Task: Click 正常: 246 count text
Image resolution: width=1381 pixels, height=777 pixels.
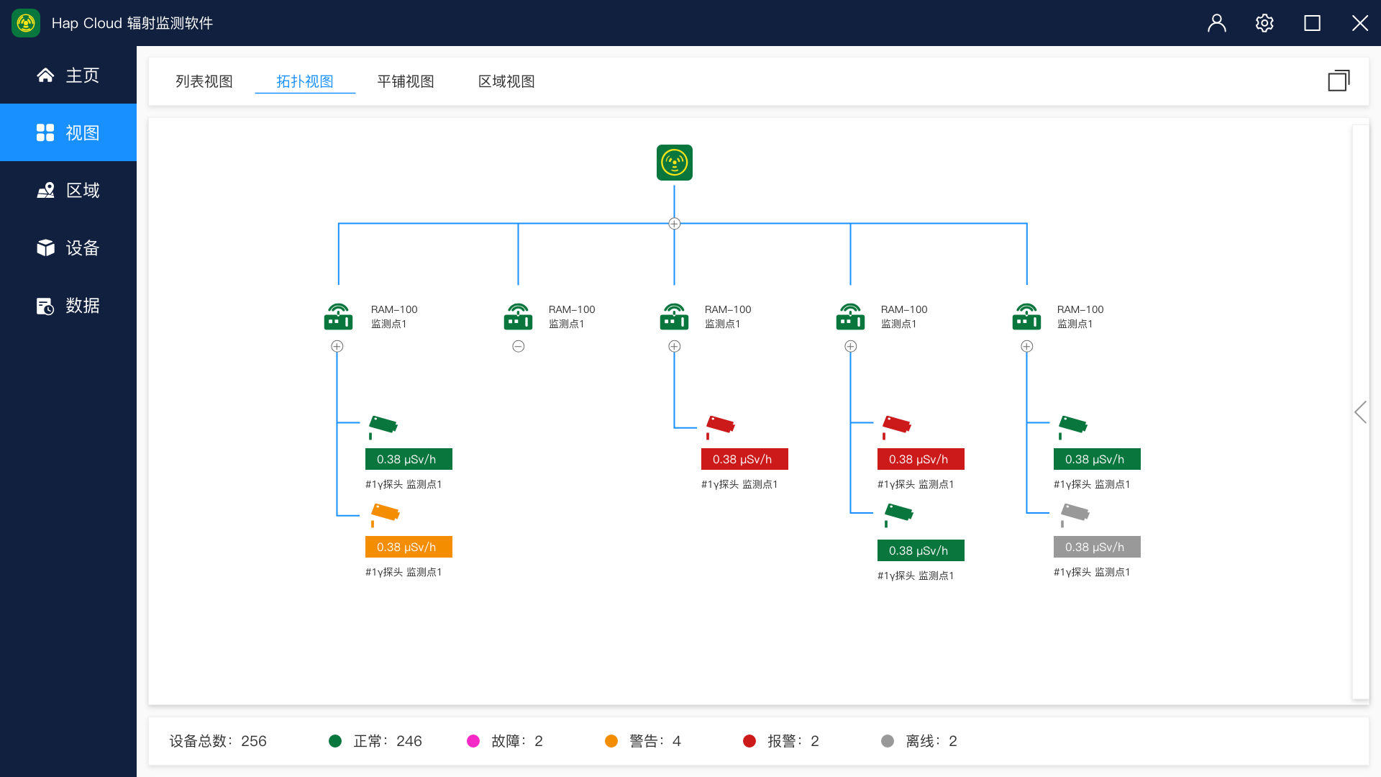Action: 388,741
